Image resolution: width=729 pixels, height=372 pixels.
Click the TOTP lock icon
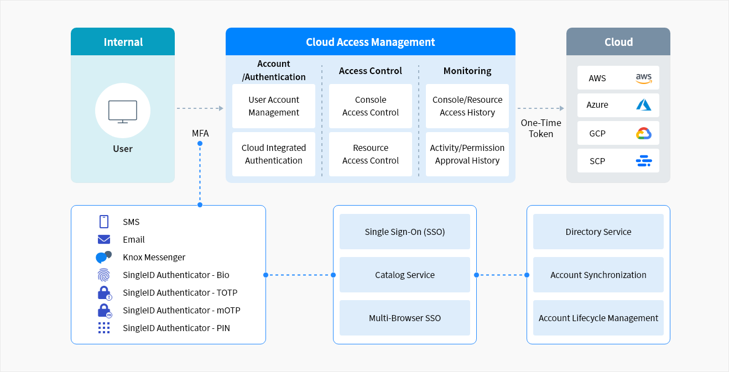104,293
